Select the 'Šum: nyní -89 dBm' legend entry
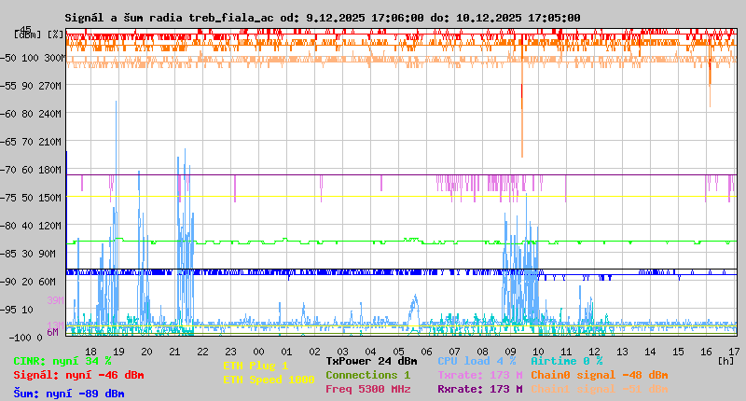 pyautogui.click(x=69, y=394)
